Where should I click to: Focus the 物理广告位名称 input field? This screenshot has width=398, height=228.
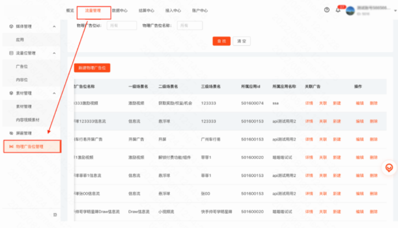tap(190, 25)
